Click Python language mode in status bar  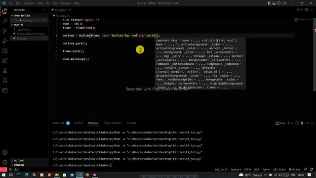(266, 170)
